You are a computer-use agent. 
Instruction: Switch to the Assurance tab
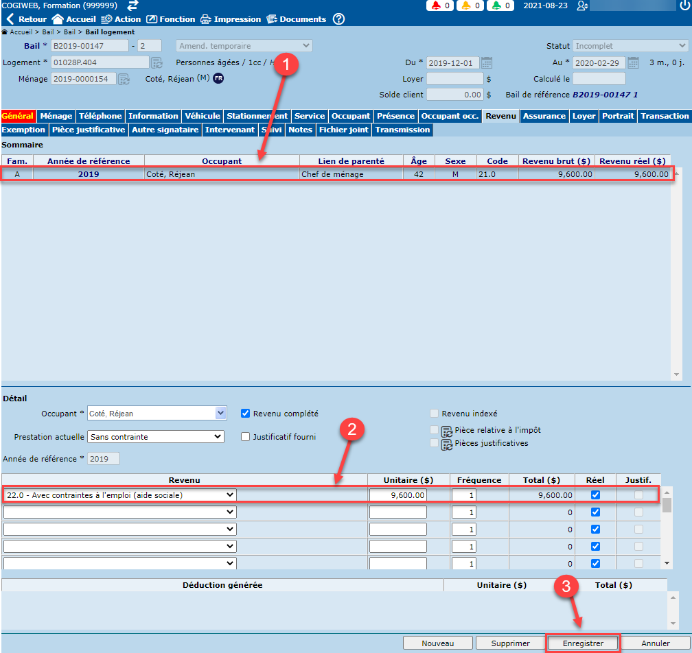[x=544, y=116]
